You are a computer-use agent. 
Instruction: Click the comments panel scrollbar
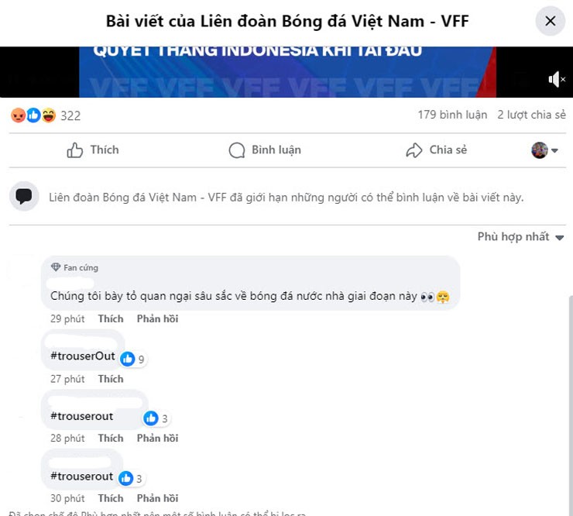point(571,402)
